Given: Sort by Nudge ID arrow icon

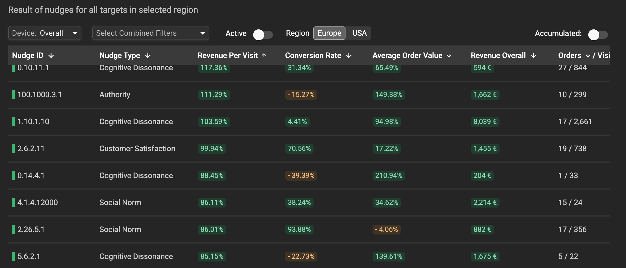Looking at the screenshot, I should click(x=51, y=56).
